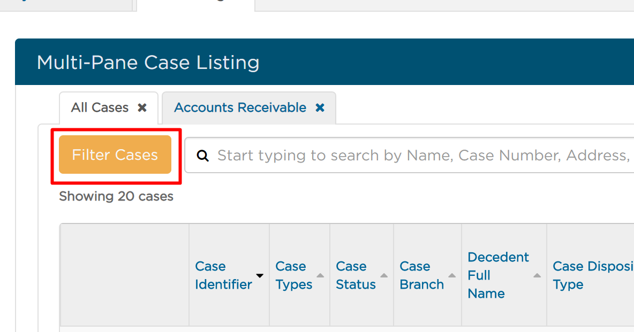
Task: Close the All Cases tab
Action: [142, 108]
